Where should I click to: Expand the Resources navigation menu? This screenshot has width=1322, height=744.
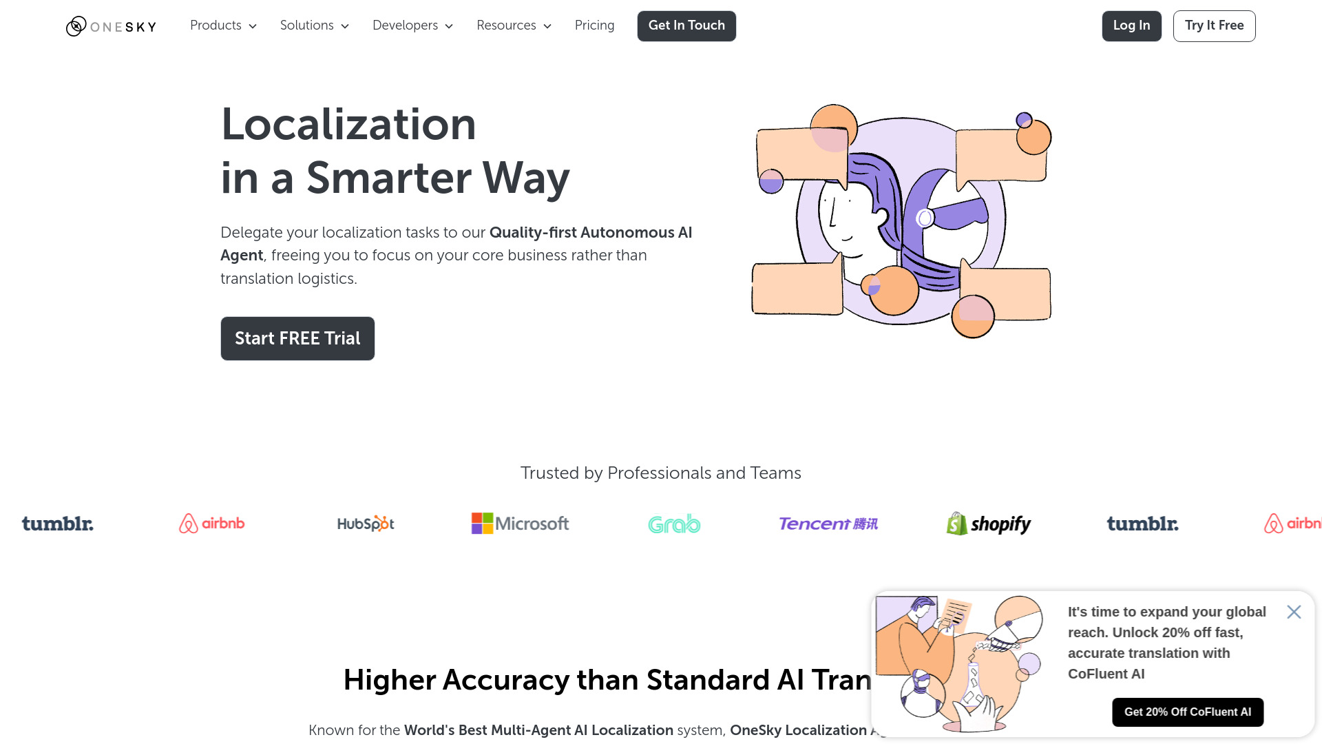pyautogui.click(x=513, y=25)
